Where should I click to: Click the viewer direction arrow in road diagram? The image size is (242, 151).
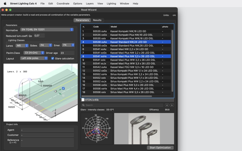[x=55, y=91]
